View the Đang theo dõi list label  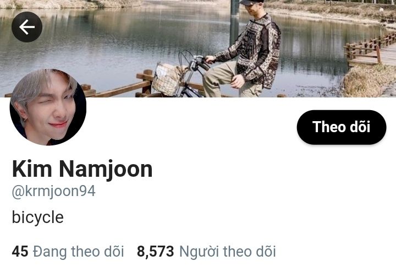pyautogui.click(x=79, y=252)
